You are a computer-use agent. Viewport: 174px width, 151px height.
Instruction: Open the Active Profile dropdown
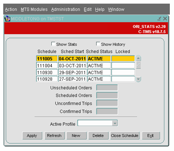click(x=115, y=123)
